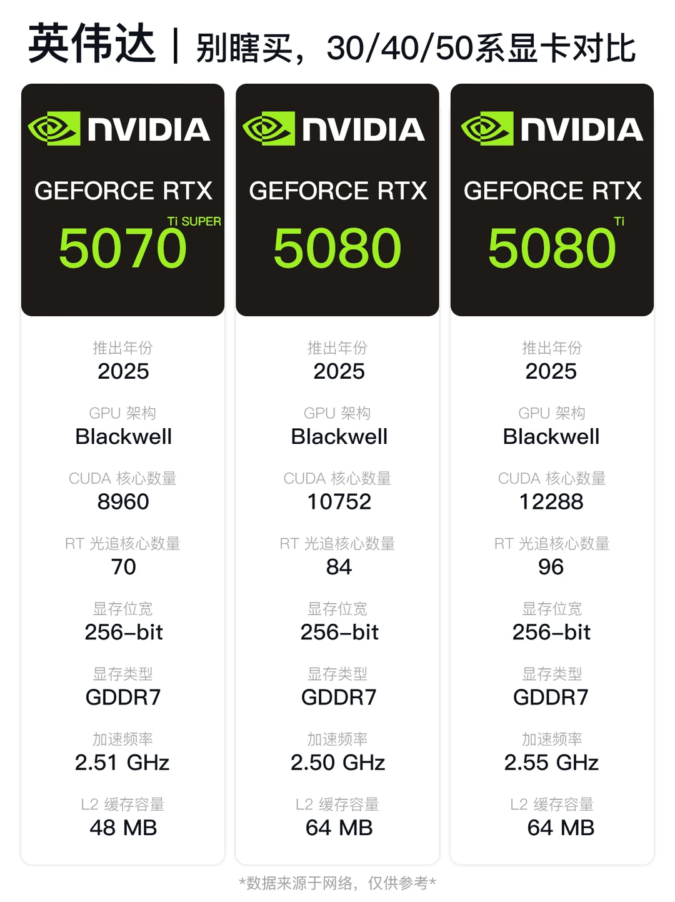Screen dimensions: 675x902
Task: Click the NVIDIA logo on the middle 5080 card
Action: click(x=334, y=129)
